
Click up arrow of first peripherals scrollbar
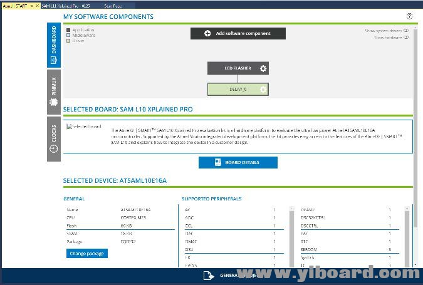291,209
